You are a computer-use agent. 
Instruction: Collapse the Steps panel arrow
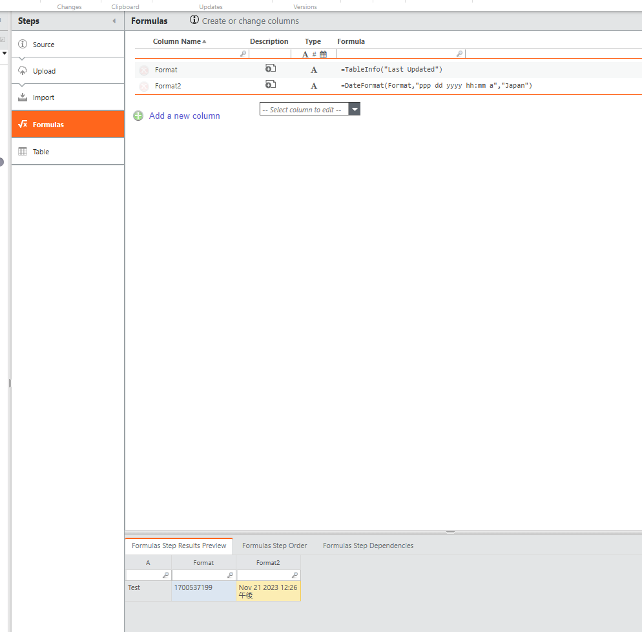pyautogui.click(x=114, y=21)
